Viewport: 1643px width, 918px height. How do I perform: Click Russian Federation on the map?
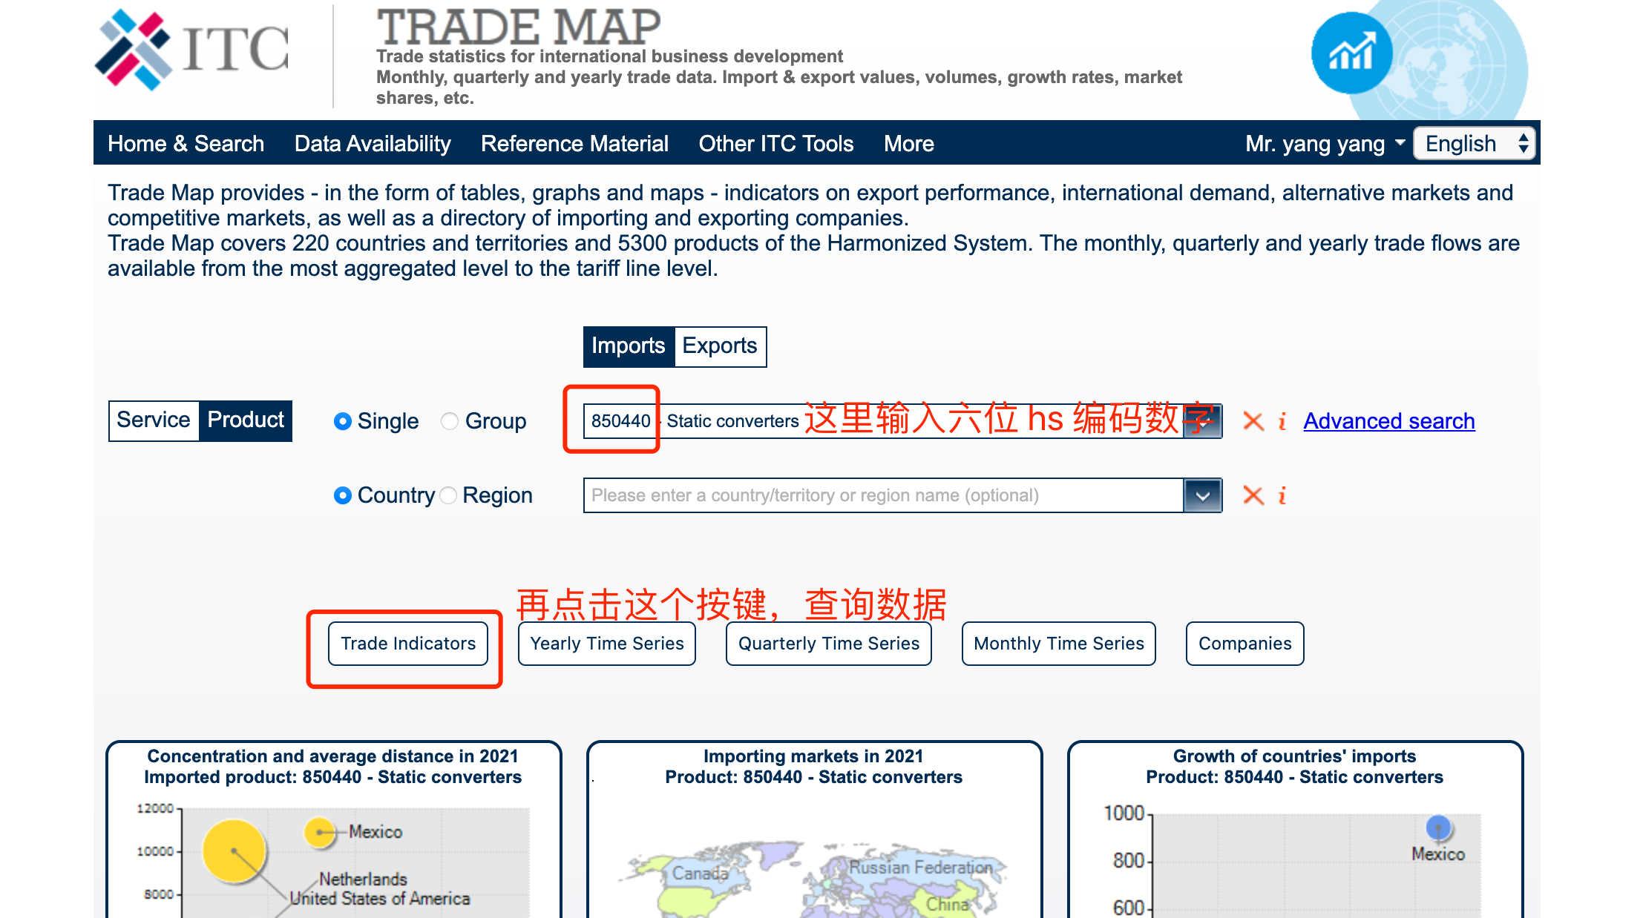920,867
